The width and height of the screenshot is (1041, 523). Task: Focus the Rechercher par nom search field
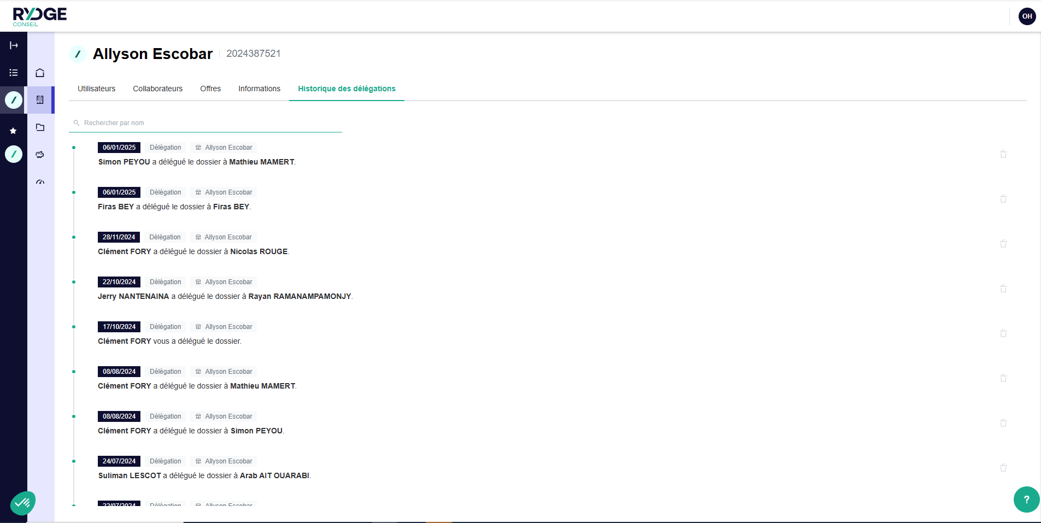pos(205,123)
